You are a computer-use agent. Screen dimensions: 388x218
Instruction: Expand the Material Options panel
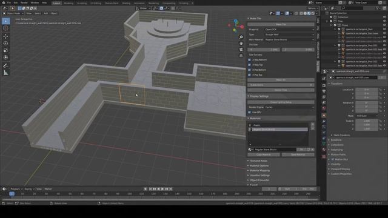click(259, 166)
